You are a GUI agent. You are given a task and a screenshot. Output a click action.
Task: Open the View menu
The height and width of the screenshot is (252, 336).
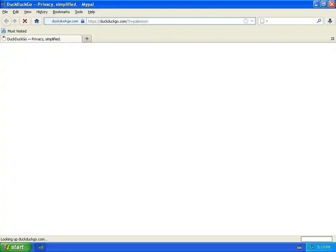(x=28, y=12)
